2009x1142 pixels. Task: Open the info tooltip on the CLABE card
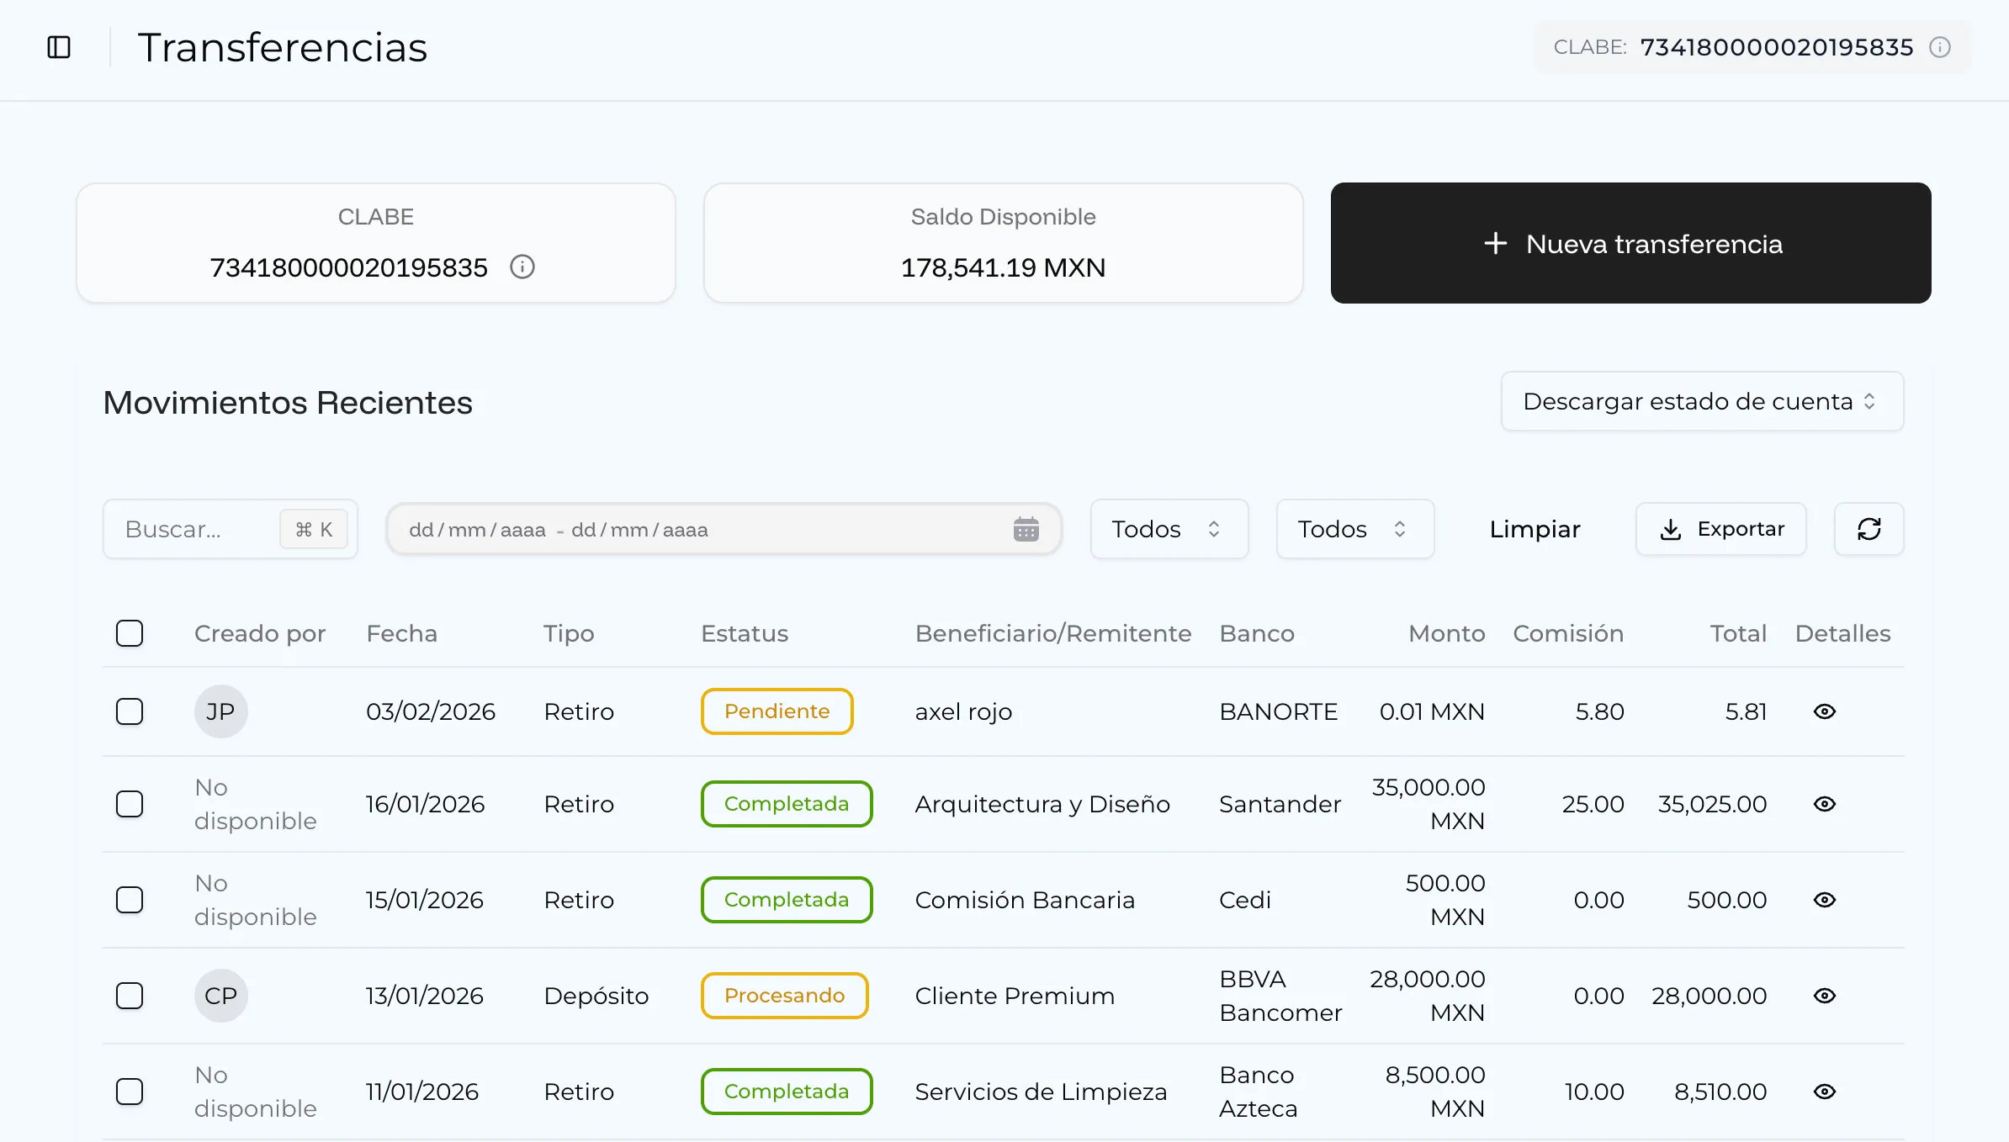(x=522, y=267)
